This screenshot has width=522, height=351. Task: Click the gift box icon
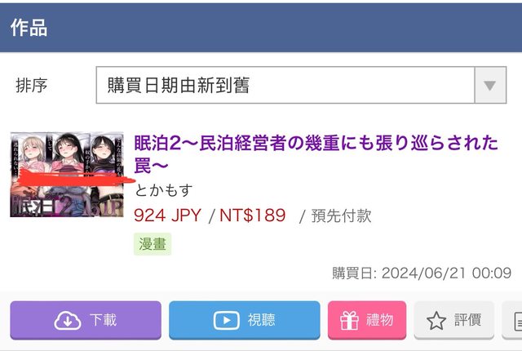click(349, 320)
